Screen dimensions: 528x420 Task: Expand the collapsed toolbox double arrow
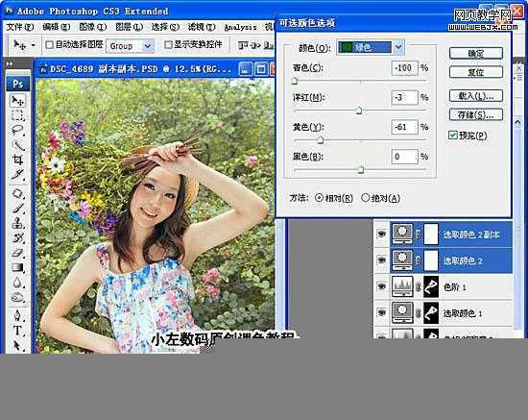tap(10, 63)
